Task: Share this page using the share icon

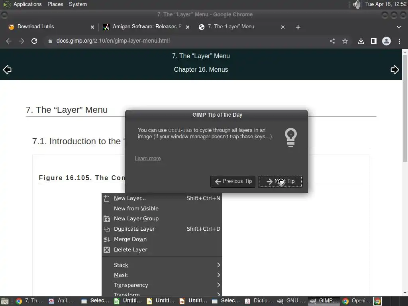Action: coord(332,41)
